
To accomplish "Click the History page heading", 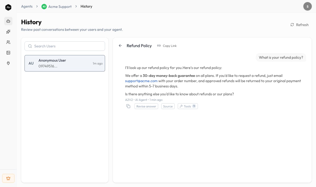I will point(31,22).
